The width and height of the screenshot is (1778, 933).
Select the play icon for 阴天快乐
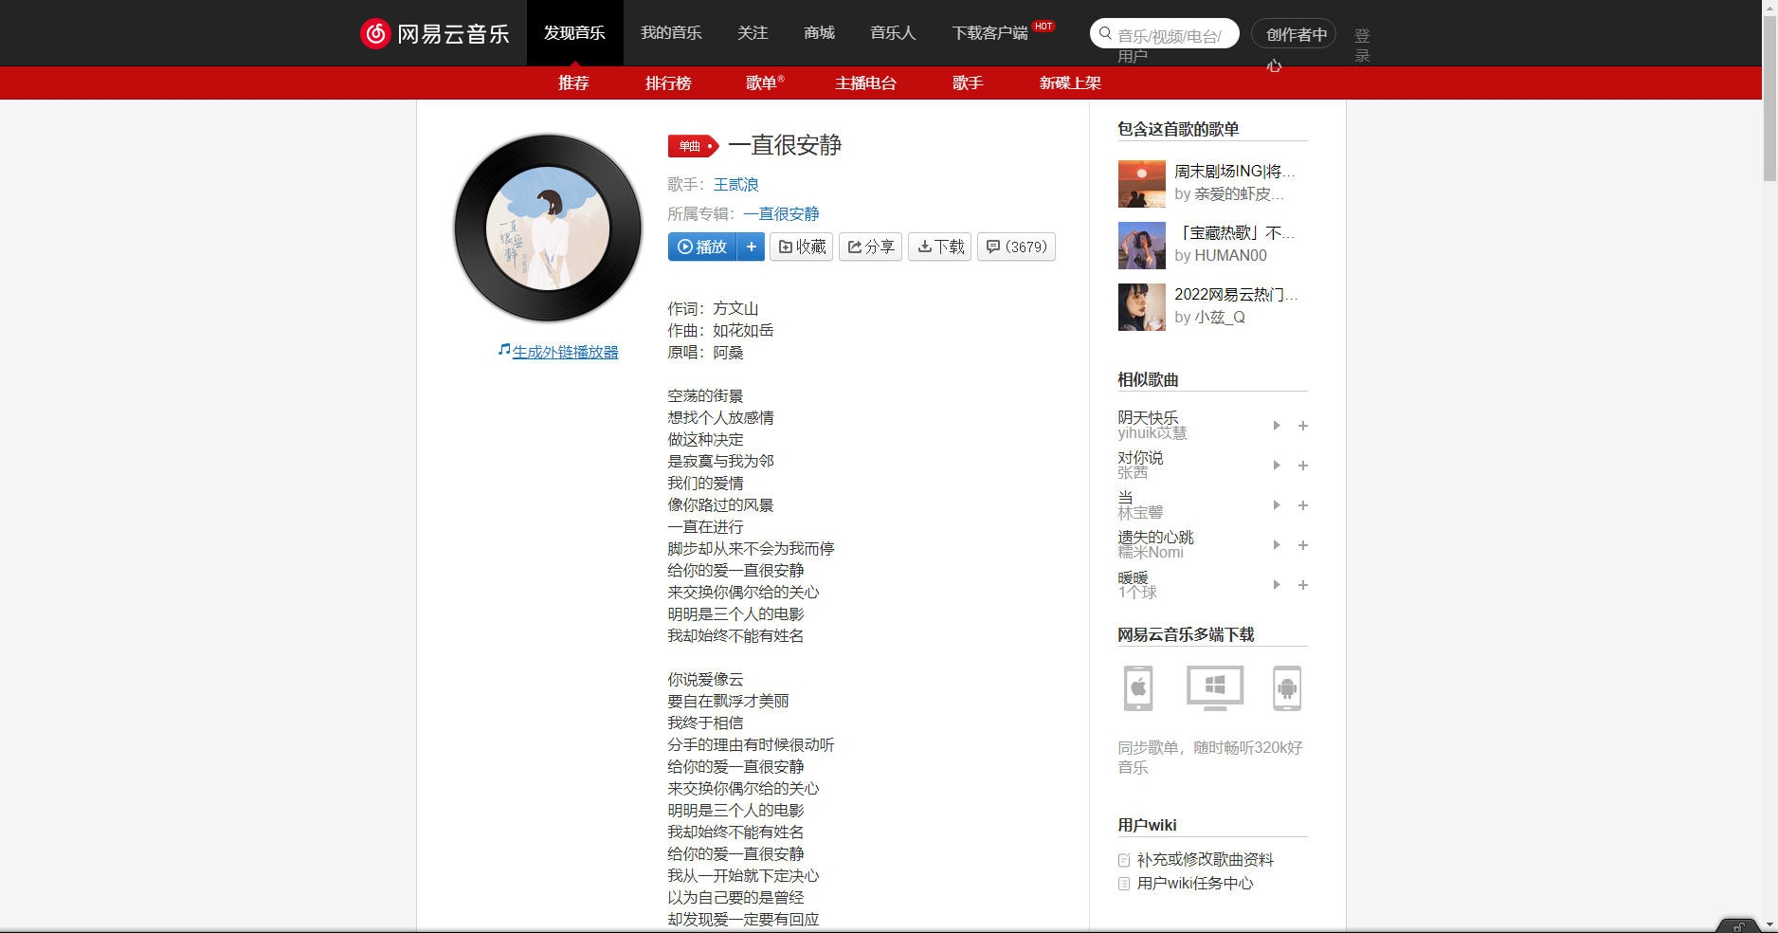pos(1276,426)
